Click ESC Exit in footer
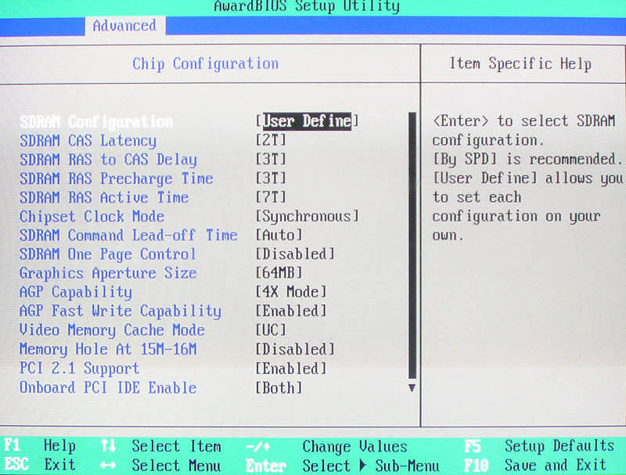This screenshot has height=475, width=626. coord(39,466)
